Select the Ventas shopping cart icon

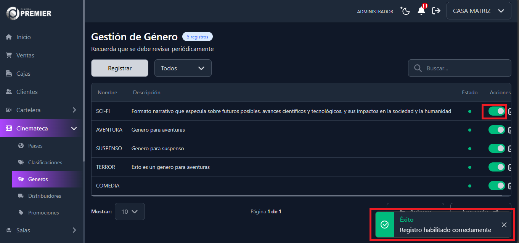coord(10,55)
